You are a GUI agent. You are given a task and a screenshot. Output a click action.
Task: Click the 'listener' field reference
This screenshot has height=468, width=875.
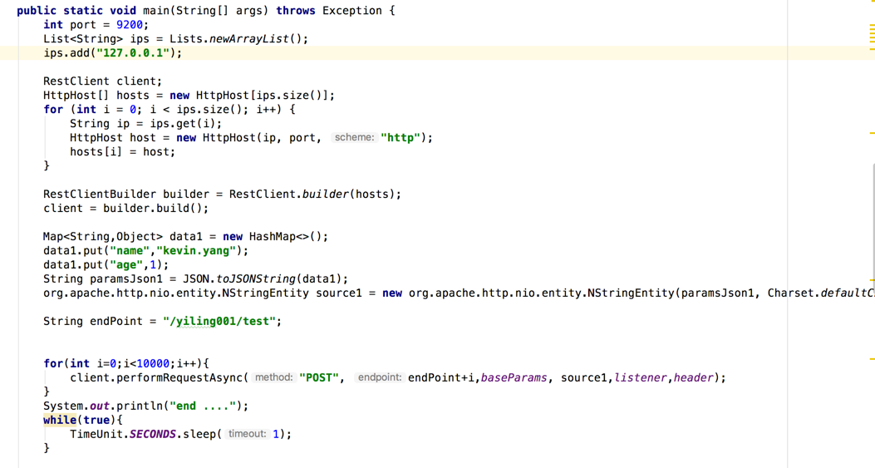point(641,377)
